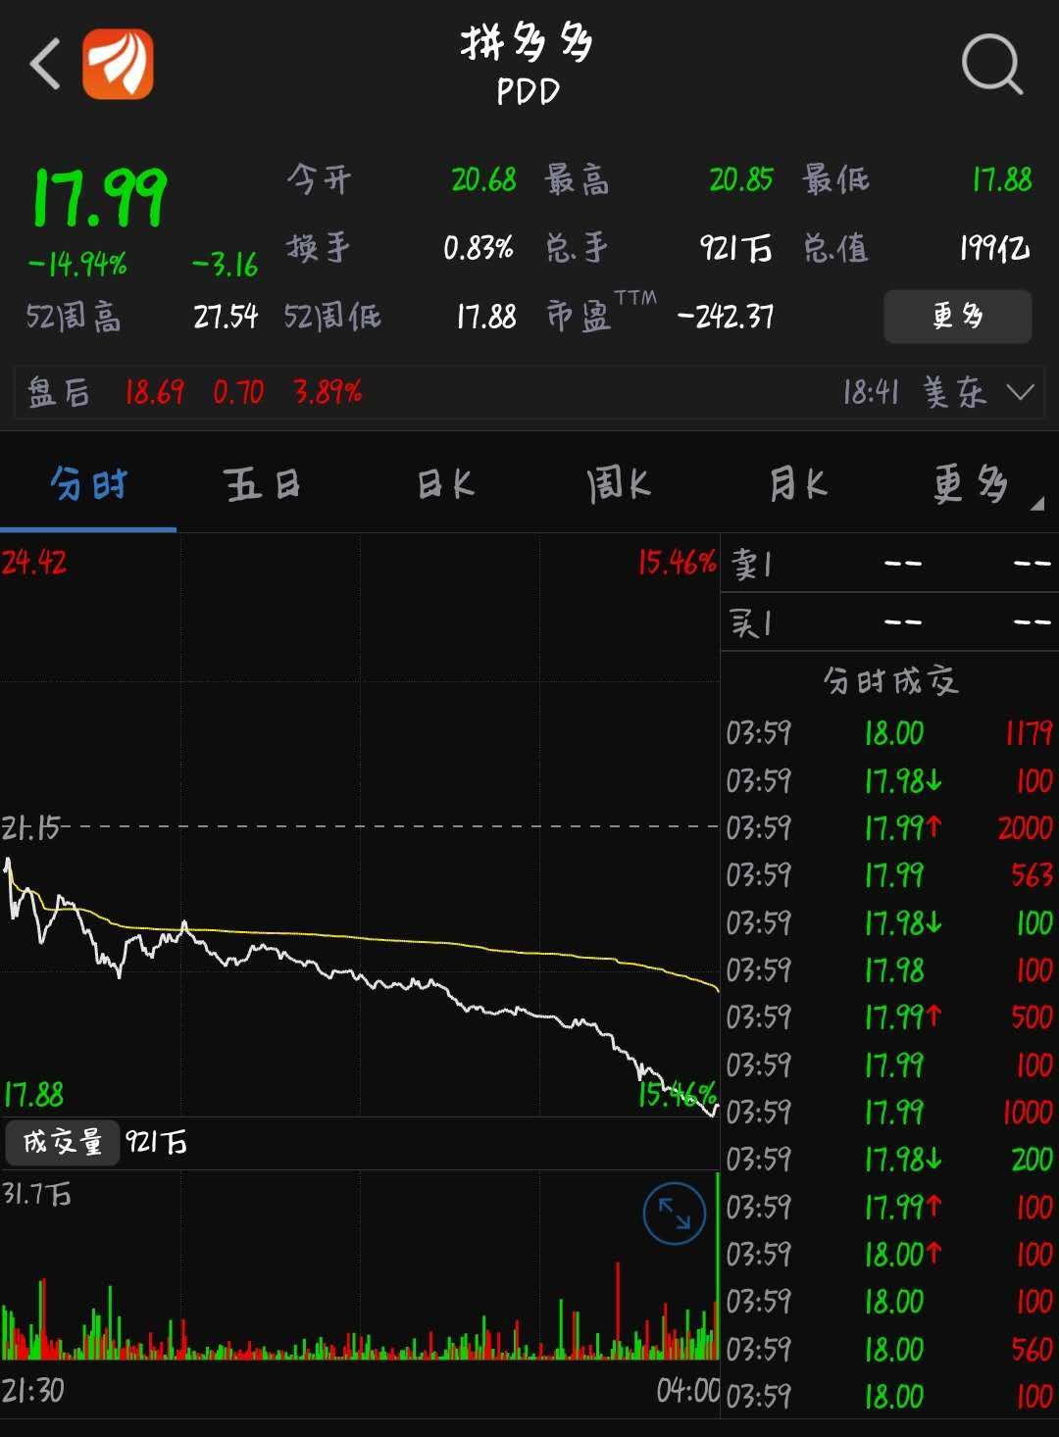
Task: Tap the 拼多多 stock title
Action: [528, 43]
